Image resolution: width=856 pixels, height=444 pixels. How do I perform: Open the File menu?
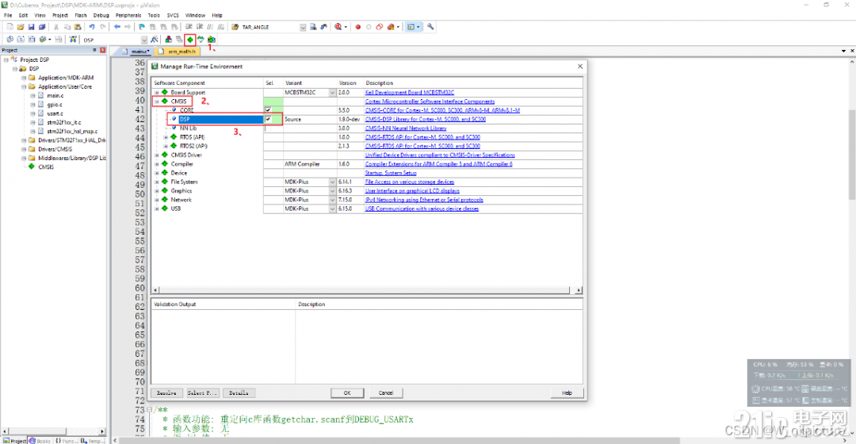point(8,15)
